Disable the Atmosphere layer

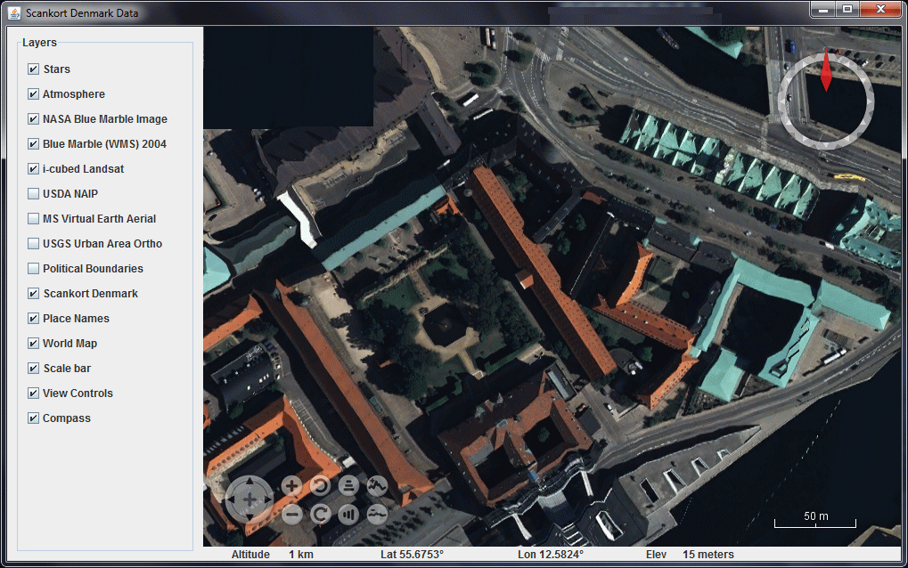pos(32,93)
